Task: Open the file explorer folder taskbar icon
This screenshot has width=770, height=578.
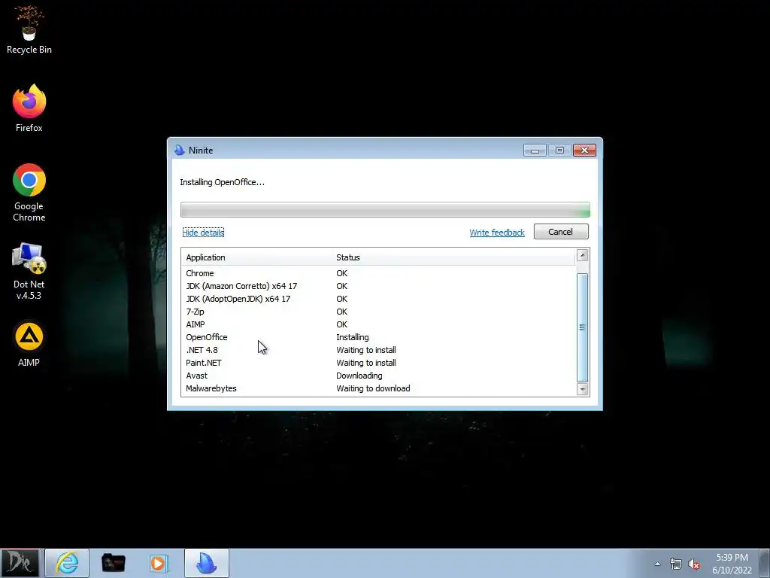Action: coord(114,563)
